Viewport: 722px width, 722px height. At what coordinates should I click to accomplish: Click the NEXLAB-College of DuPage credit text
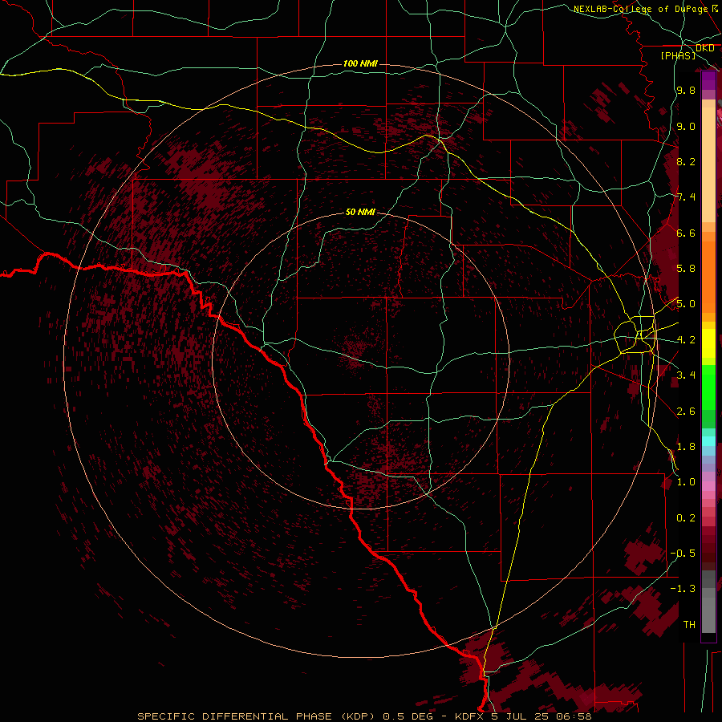(642, 9)
